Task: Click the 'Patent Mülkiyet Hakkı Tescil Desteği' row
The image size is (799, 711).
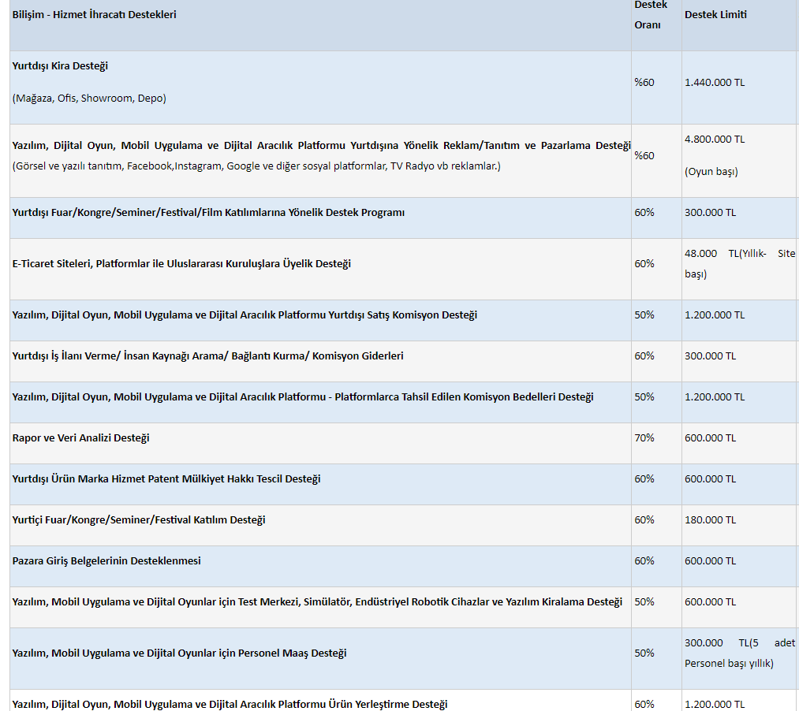Action: (166, 479)
